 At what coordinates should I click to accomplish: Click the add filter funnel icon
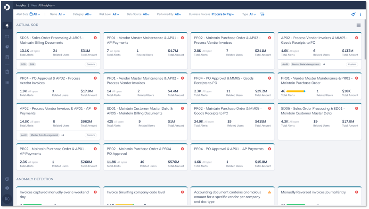pos(262,14)
